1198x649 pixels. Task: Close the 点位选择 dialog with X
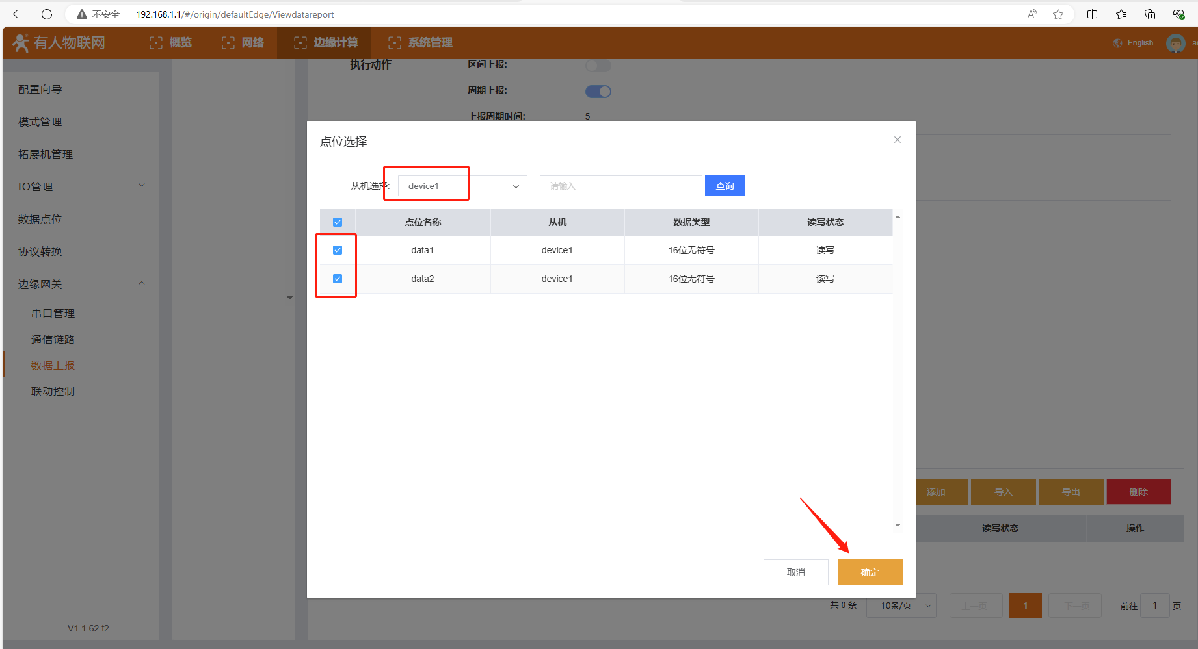[897, 140]
